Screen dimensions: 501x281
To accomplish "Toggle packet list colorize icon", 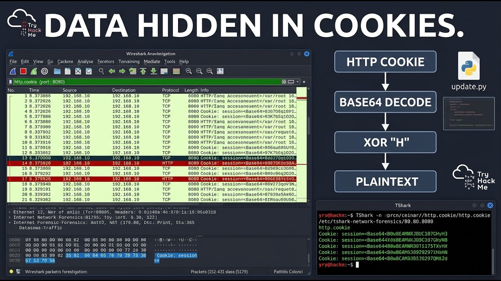I will pyautogui.click(x=177, y=71).
